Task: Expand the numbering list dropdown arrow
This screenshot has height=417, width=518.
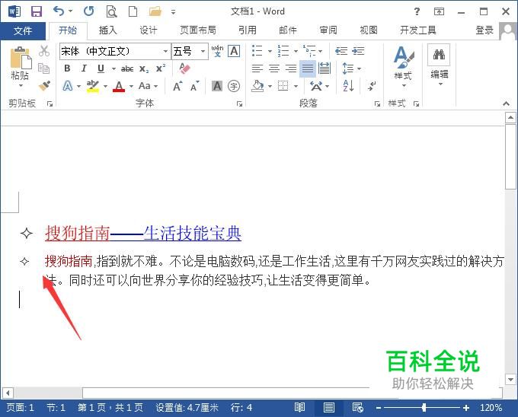Action: (296, 52)
